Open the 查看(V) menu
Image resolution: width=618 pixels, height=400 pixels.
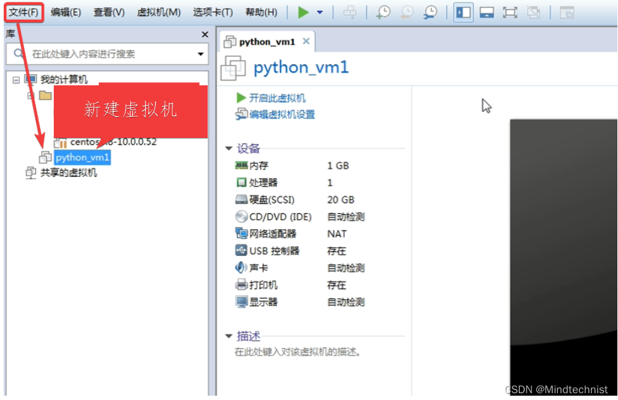pos(109,12)
